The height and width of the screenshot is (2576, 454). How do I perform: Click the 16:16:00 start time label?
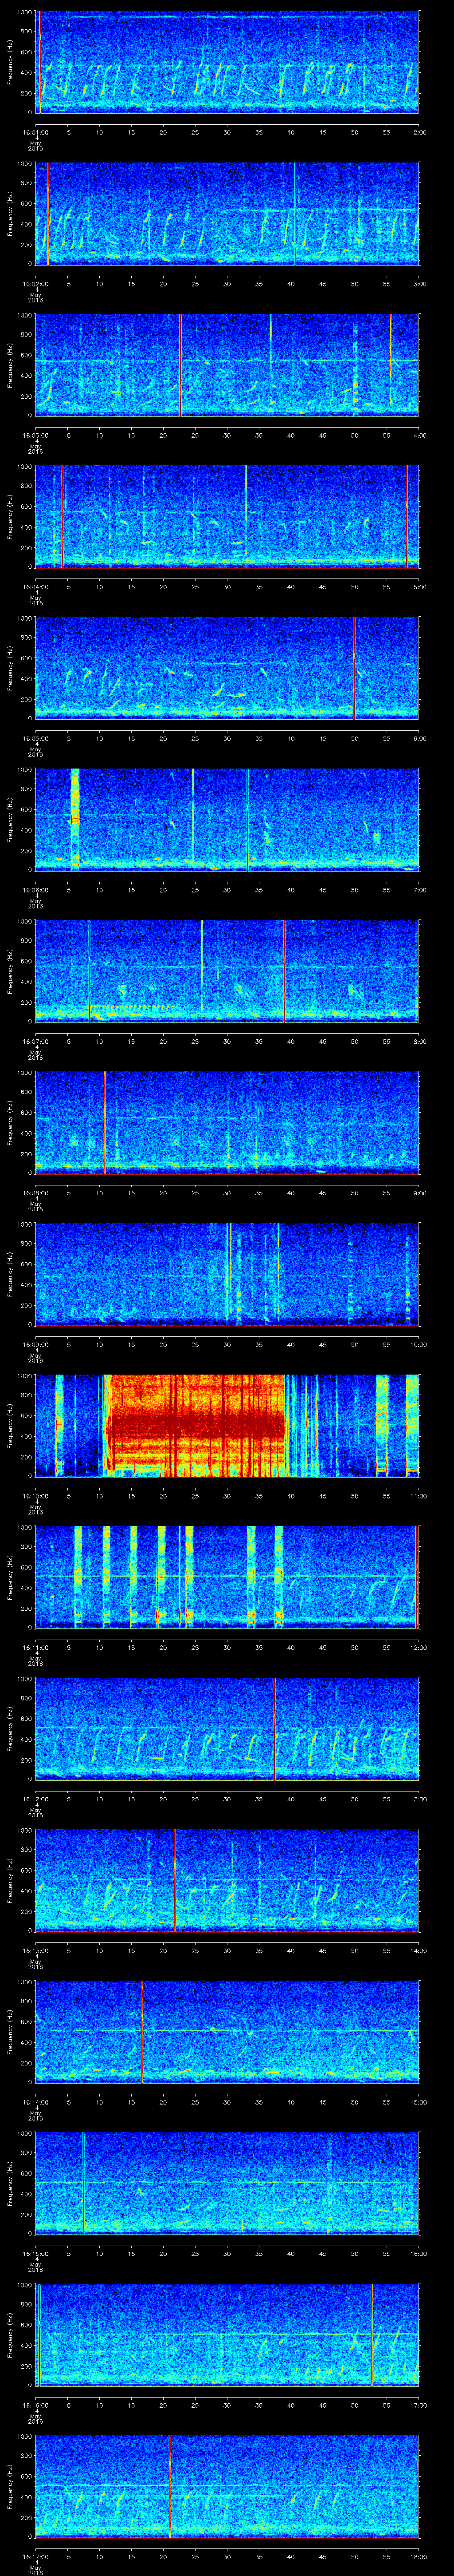tap(35, 2405)
